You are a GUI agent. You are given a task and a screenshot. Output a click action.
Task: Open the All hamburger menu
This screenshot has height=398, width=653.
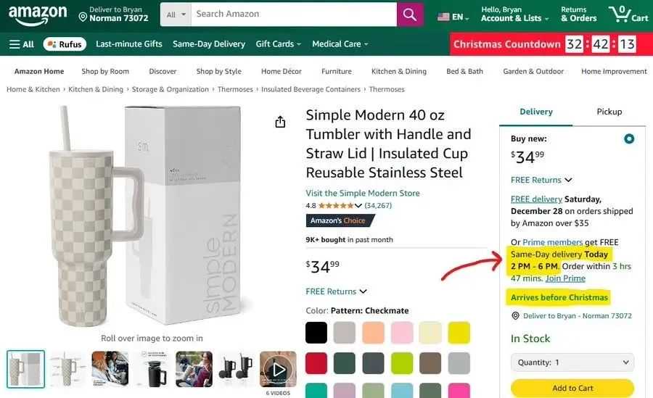pos(22,44)
